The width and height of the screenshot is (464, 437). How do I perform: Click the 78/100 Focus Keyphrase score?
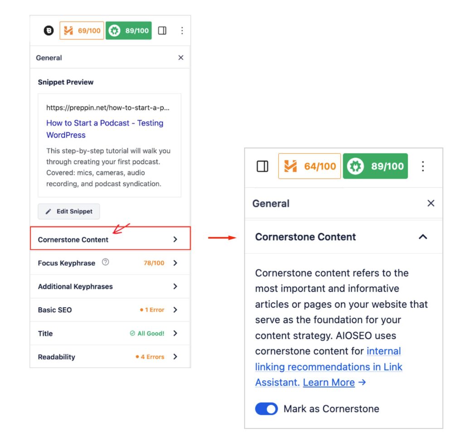(154, 263)
